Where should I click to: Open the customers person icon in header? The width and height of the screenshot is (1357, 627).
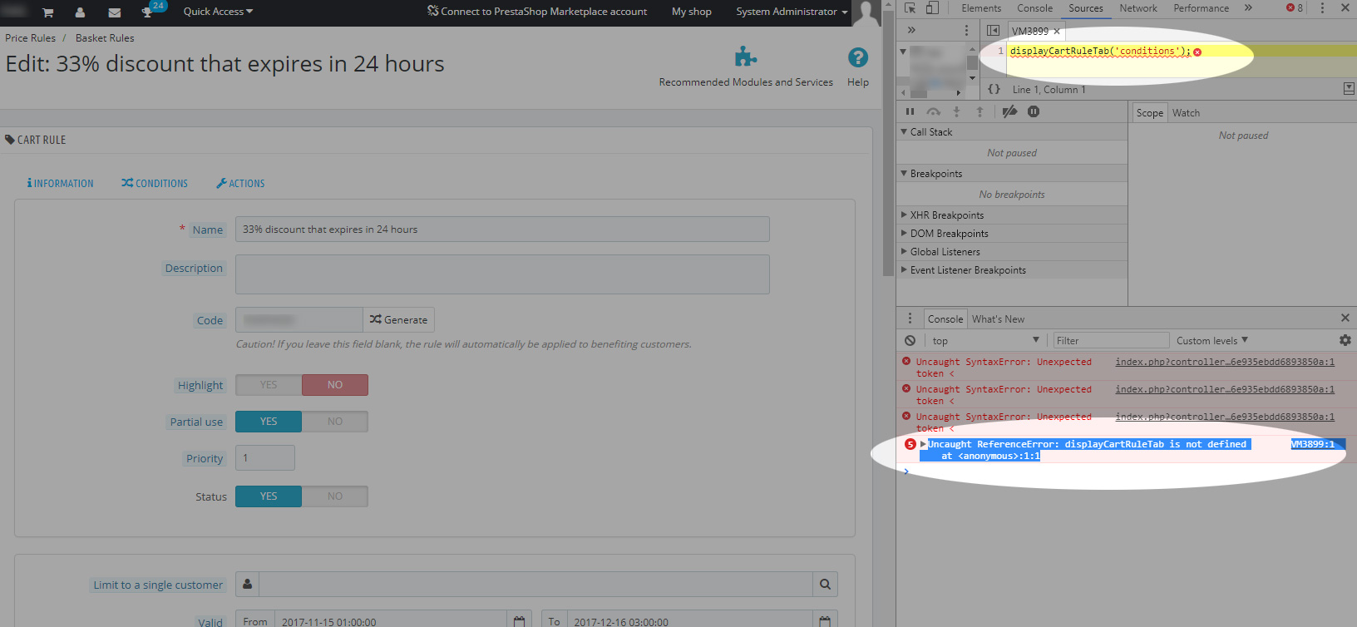(x=80, y=12)
